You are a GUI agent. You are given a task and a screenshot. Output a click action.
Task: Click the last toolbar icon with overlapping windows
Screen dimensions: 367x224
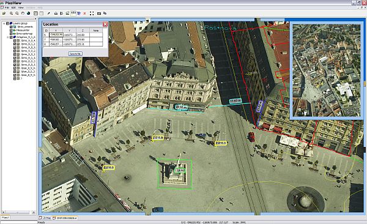pyautogui.click(x=105, y=13)
